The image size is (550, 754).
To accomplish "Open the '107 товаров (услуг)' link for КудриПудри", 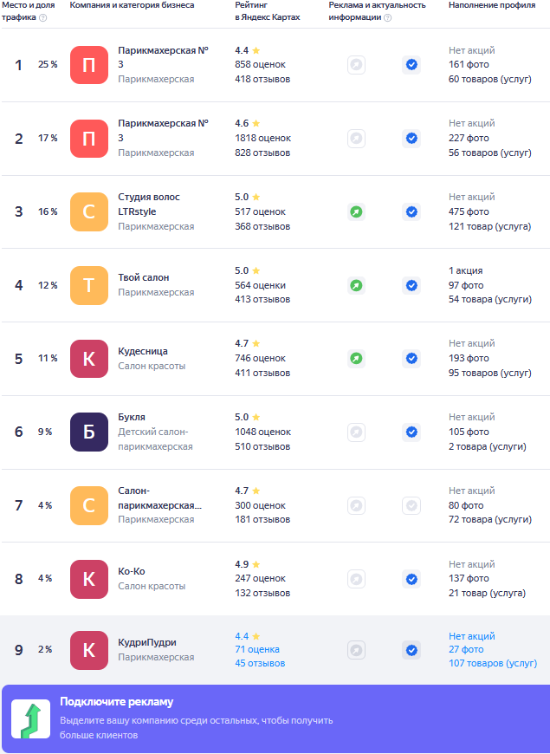I will [x=493, y=664].
